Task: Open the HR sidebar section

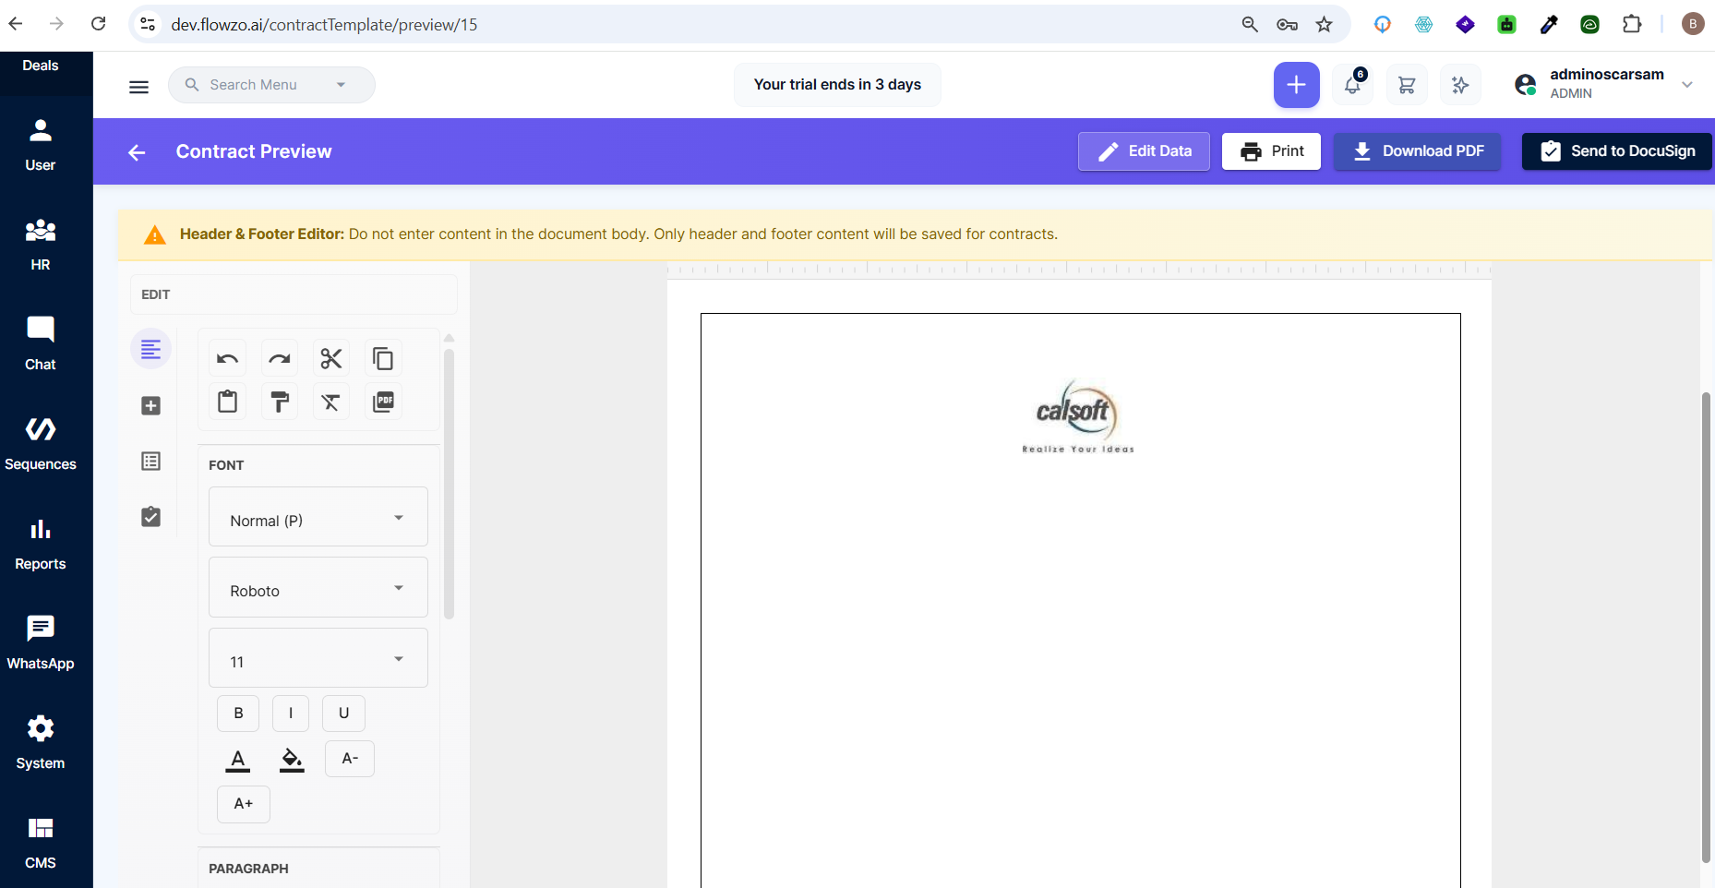Action: [41, 245]
